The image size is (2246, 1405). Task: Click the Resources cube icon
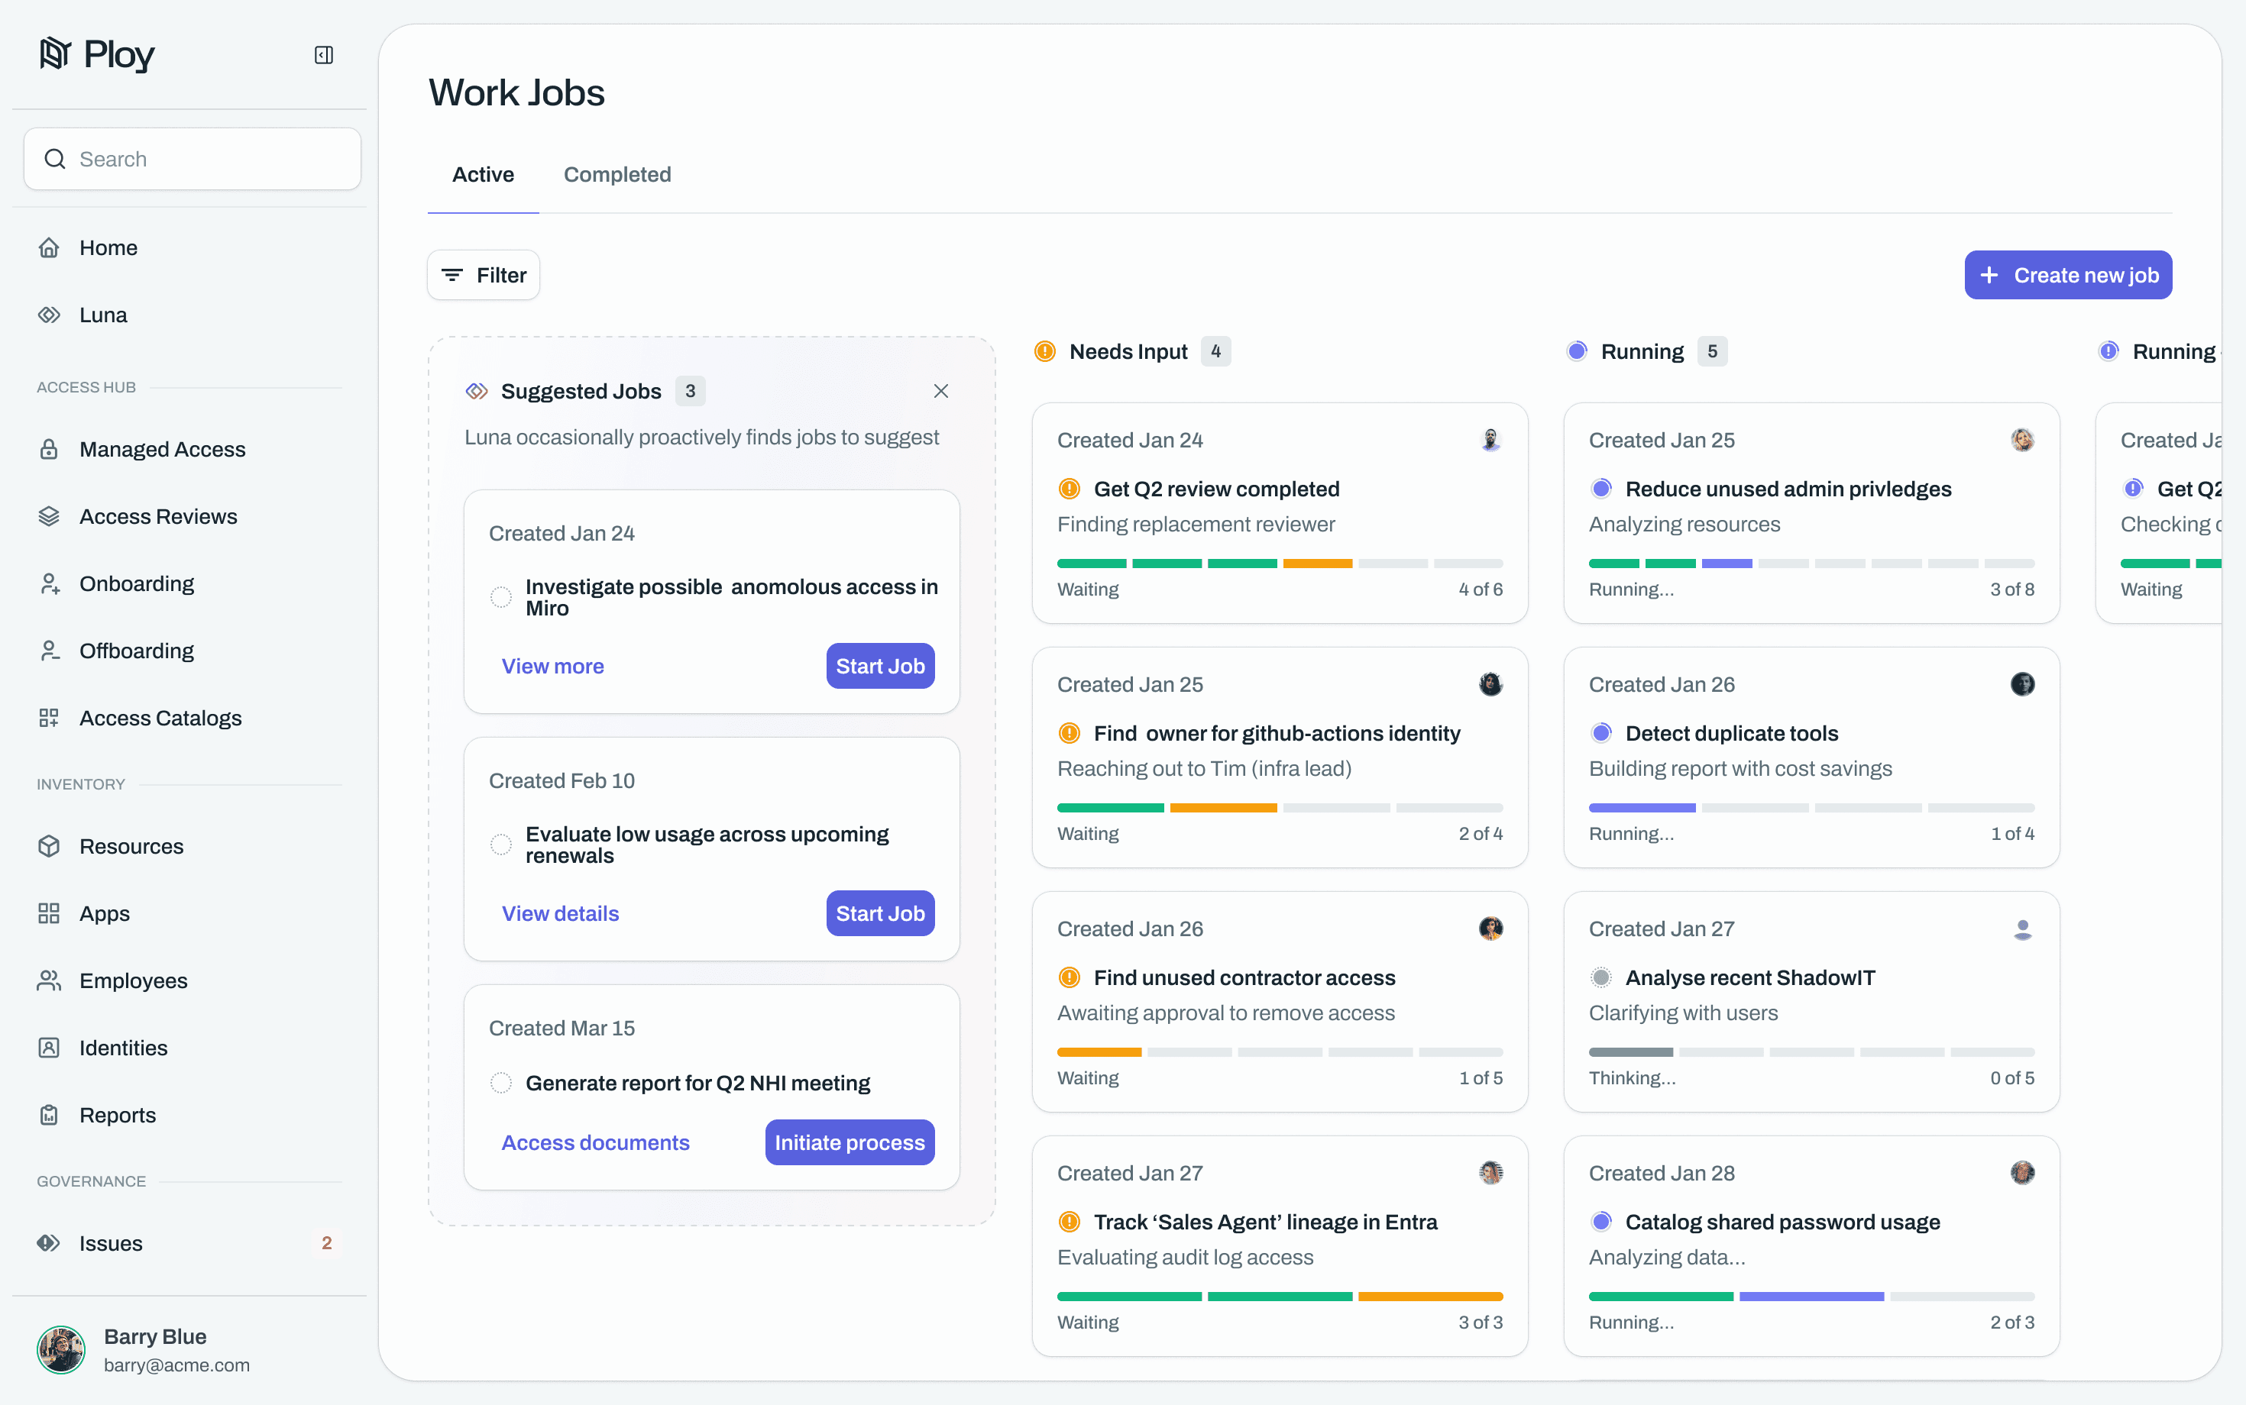coord(49,847)
